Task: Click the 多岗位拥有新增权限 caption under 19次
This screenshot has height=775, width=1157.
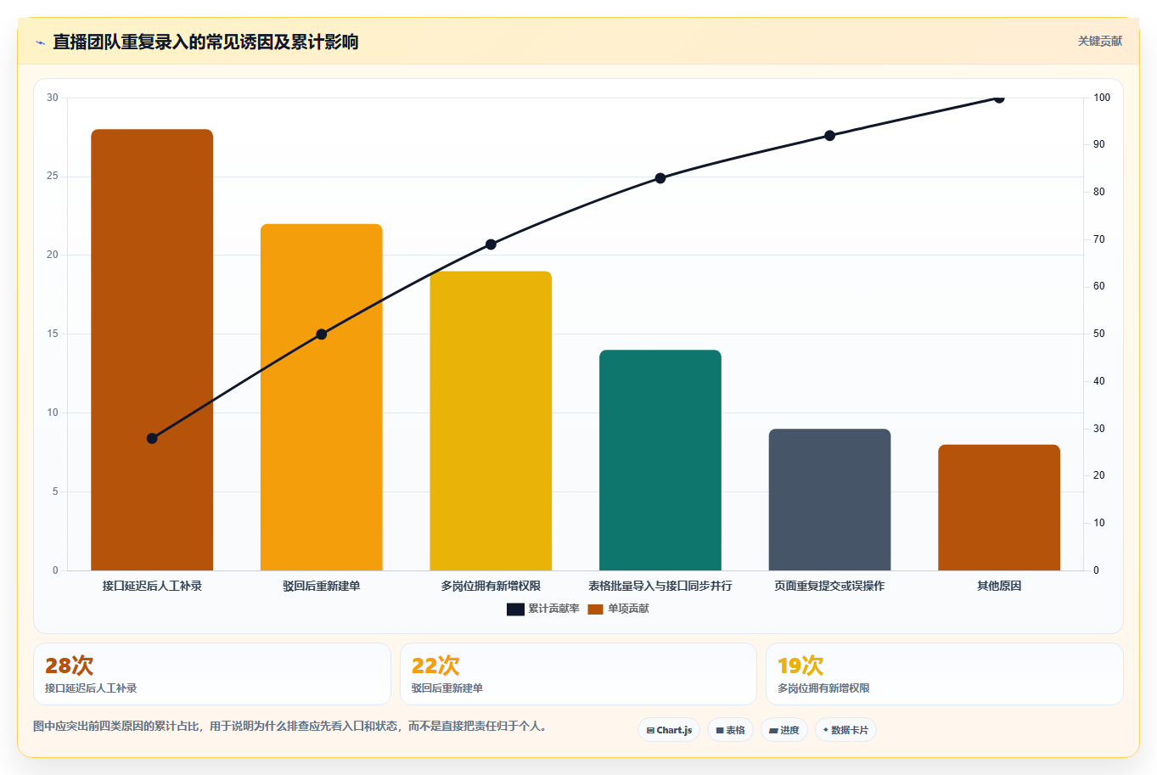Action: [x=823, y=688]
